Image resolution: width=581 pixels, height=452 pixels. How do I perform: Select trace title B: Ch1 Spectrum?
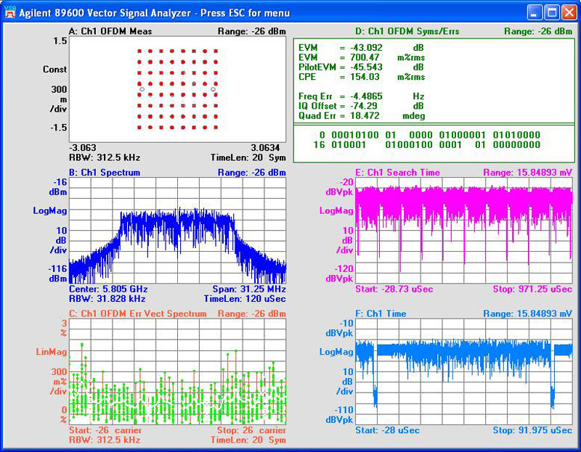(x=105, y=173)
